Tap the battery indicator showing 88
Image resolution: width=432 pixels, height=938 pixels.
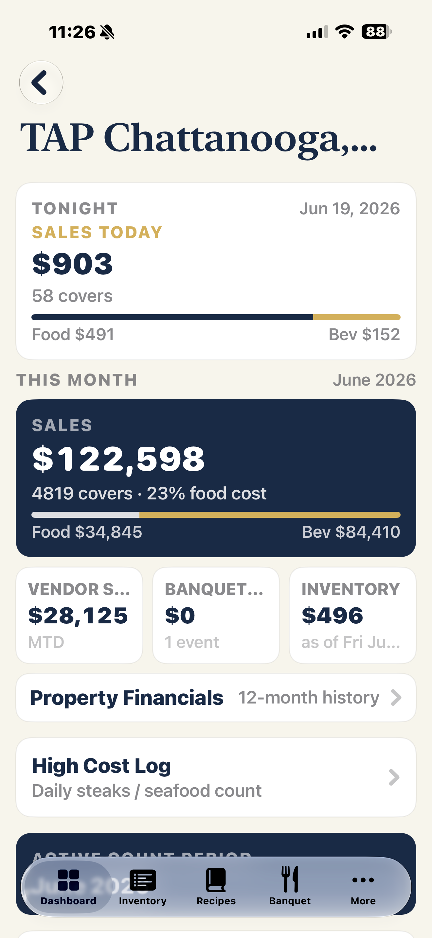pyautogui.click(x=376, y=32)
